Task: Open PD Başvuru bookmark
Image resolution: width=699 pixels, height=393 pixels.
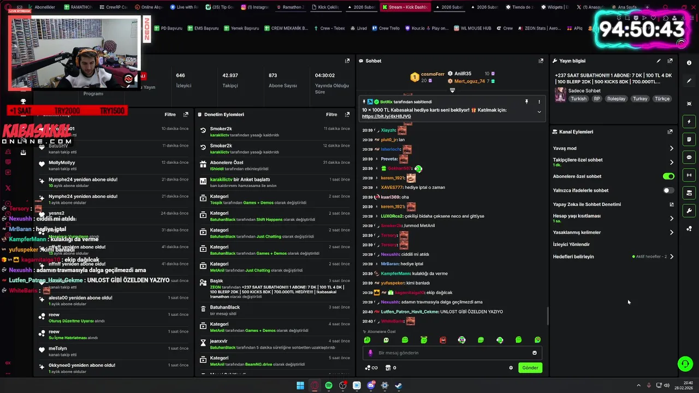Action: pyautogui.click(x=168, y=28)
